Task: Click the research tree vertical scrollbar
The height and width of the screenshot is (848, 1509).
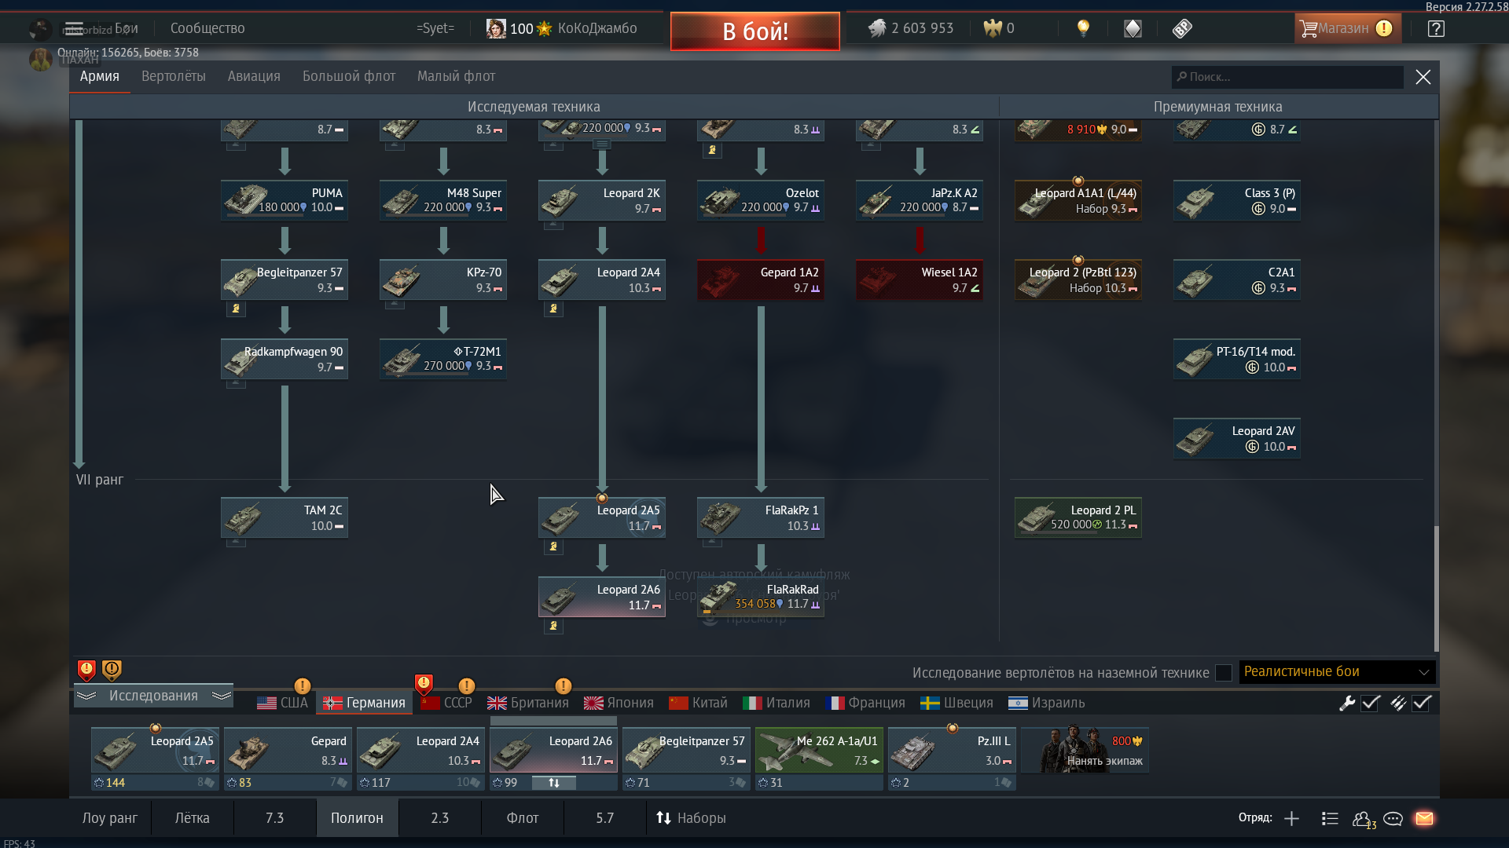Action: point(1437,587)
